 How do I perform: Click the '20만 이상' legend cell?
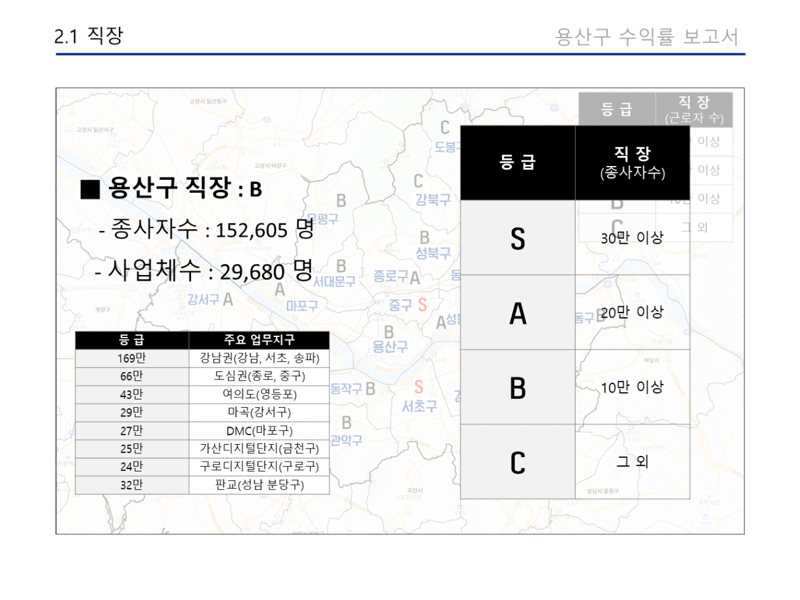[633, 313]
